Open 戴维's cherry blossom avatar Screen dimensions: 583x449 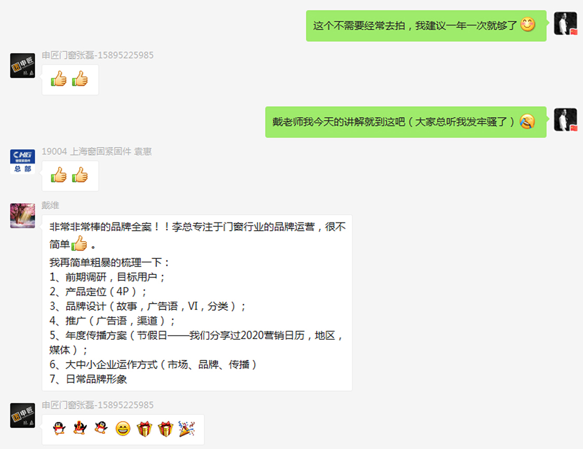(22, 216)
